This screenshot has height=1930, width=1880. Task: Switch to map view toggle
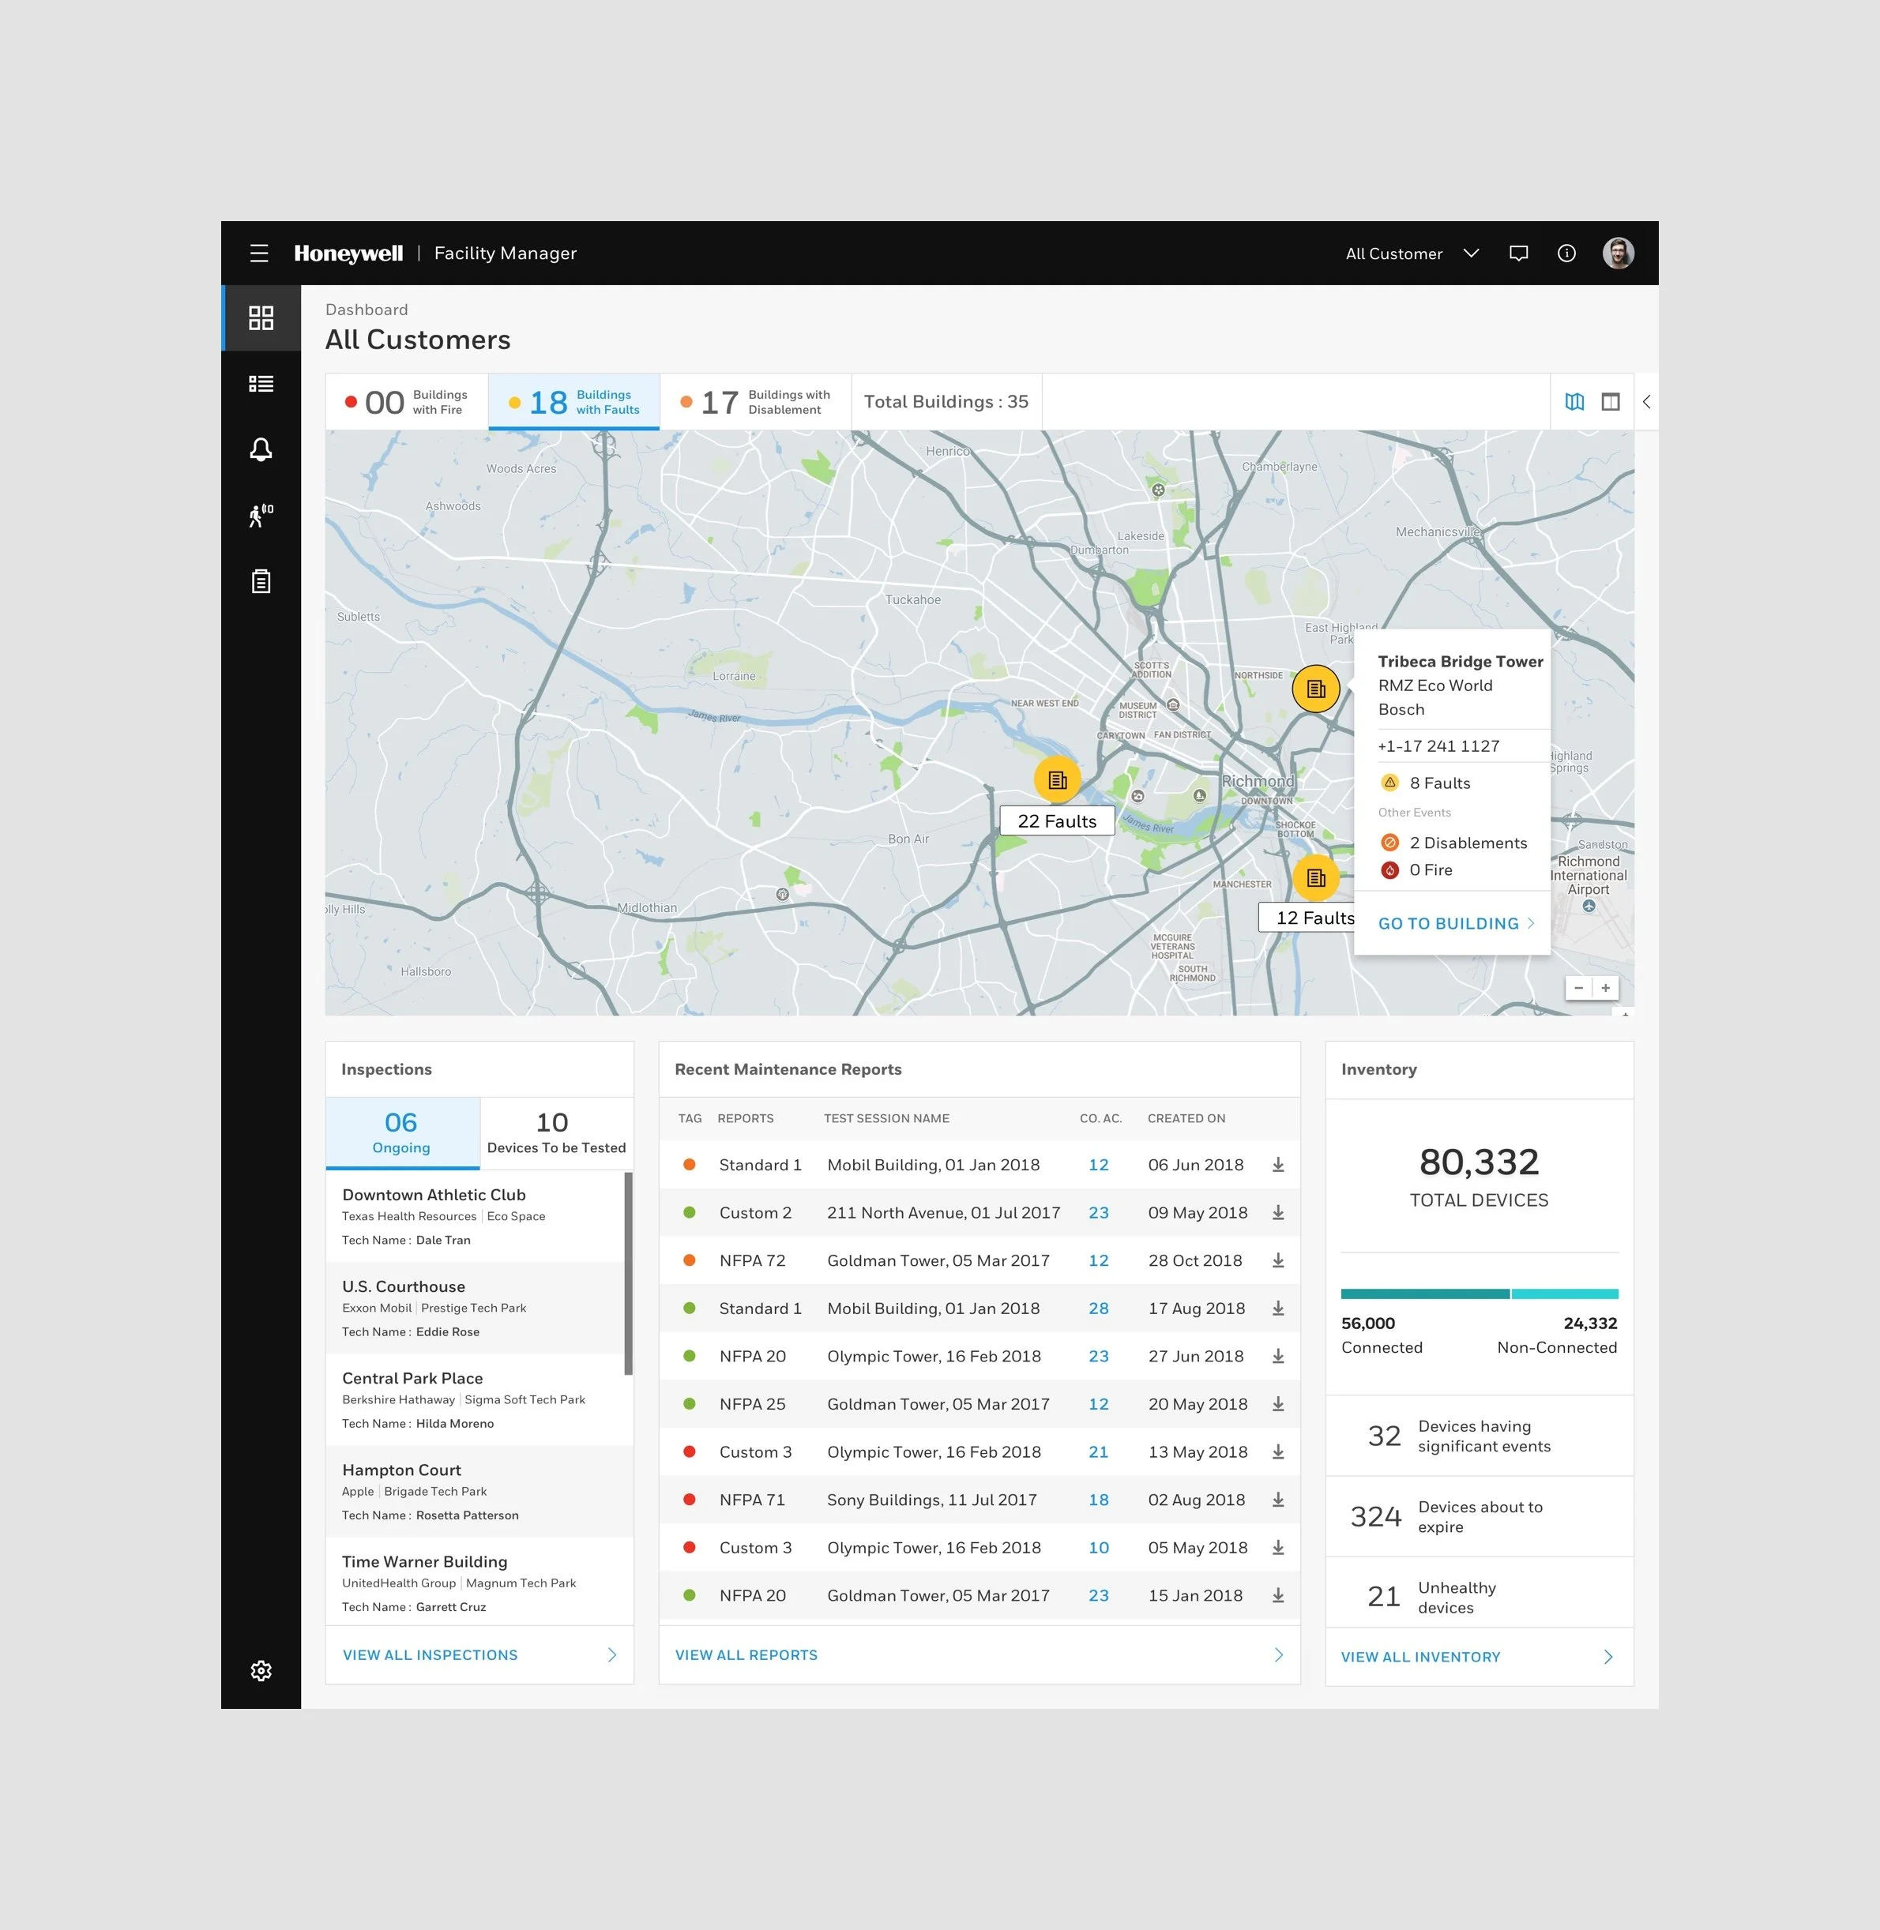coord(1574,402)
